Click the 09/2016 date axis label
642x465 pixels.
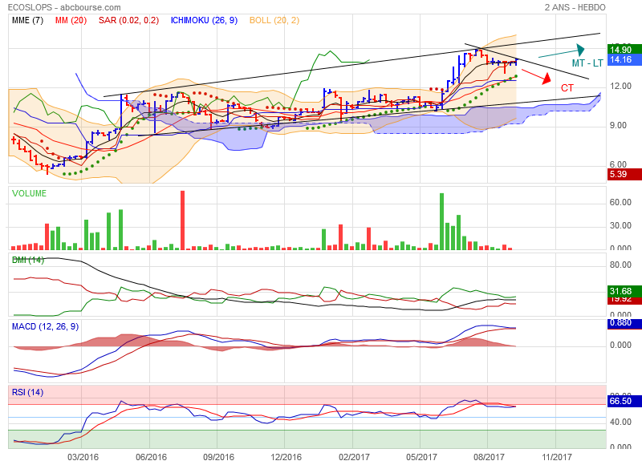[x=218, y=457]
